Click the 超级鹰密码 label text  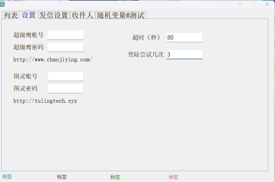click(x=29, y=47)
